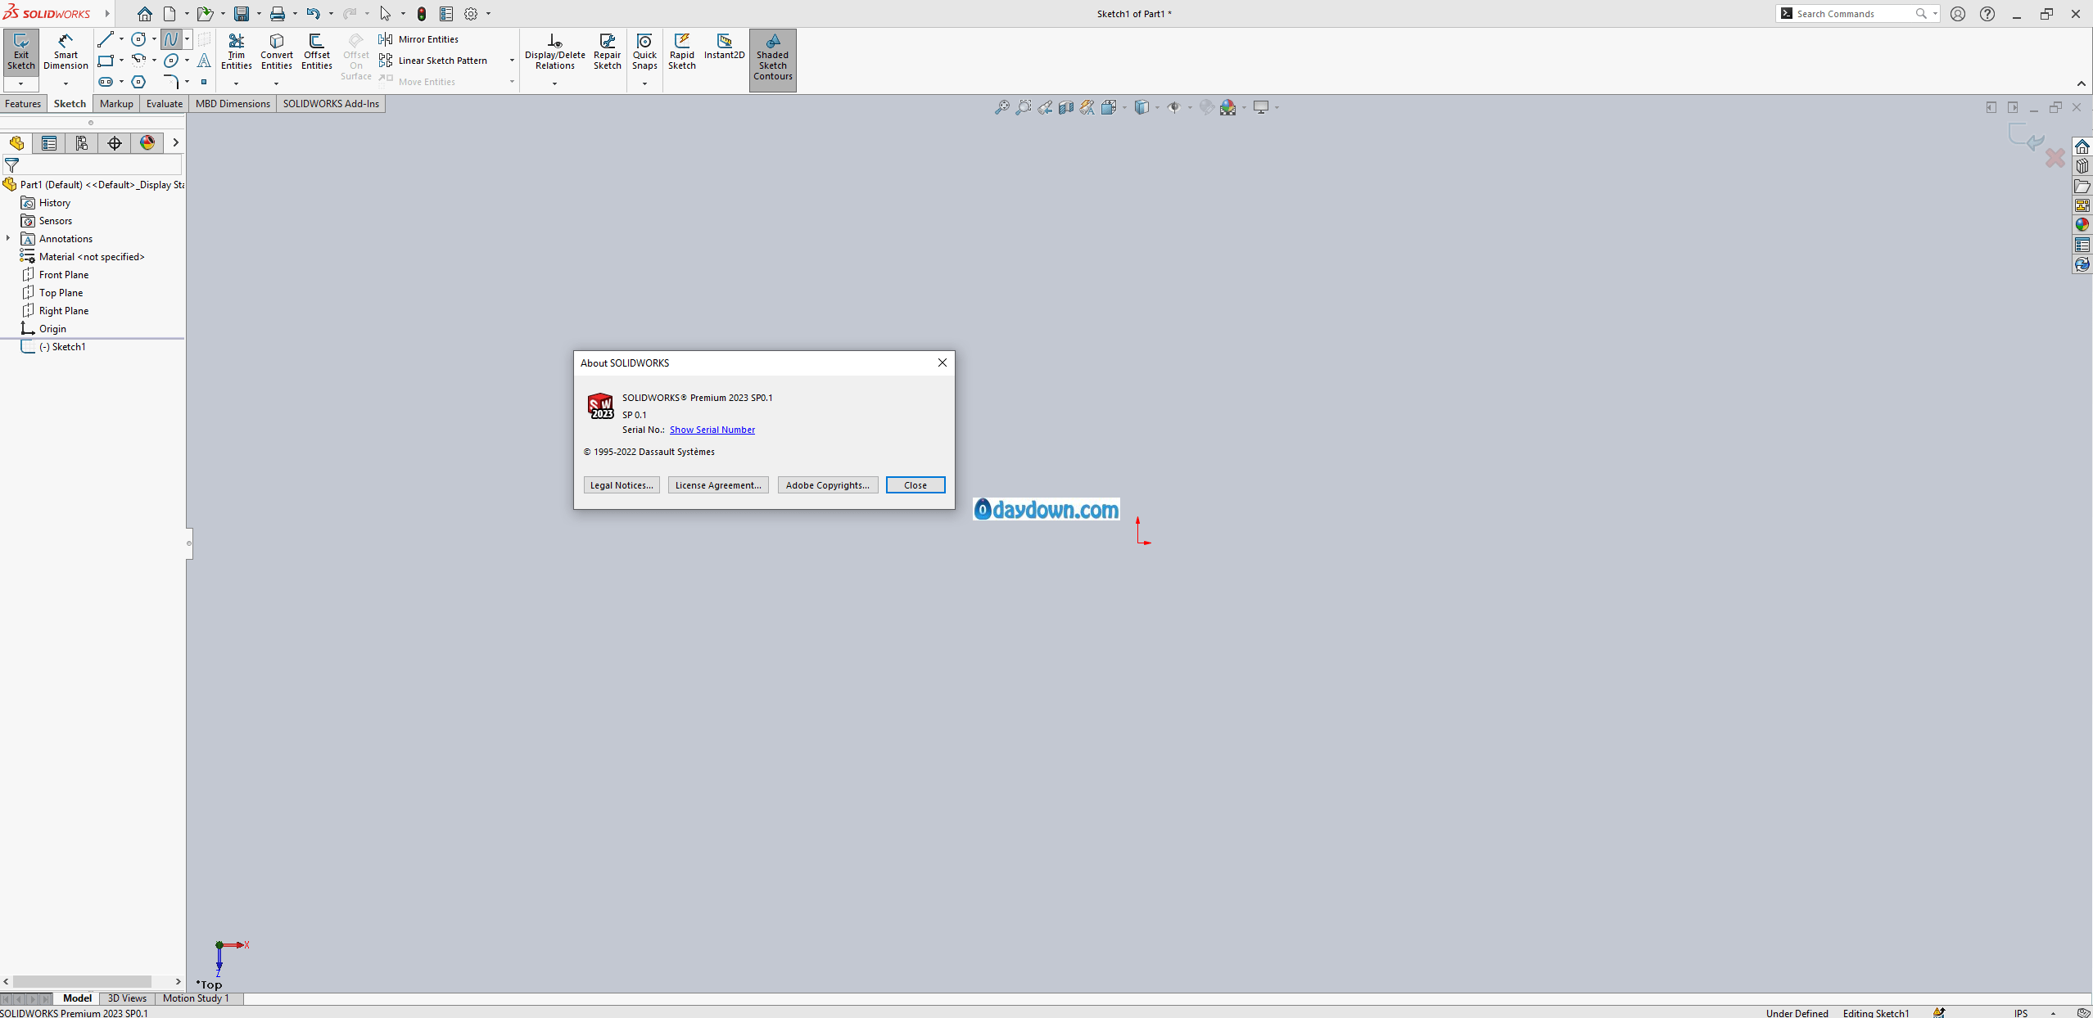Select the Corner Rectangle tool
Viewport: 2093px width, 1018px height.
(x=105, y=60)
